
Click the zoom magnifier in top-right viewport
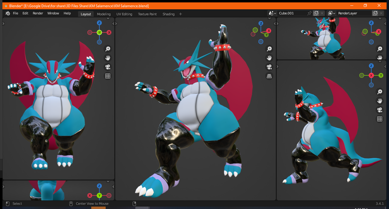tap(380, 49)
